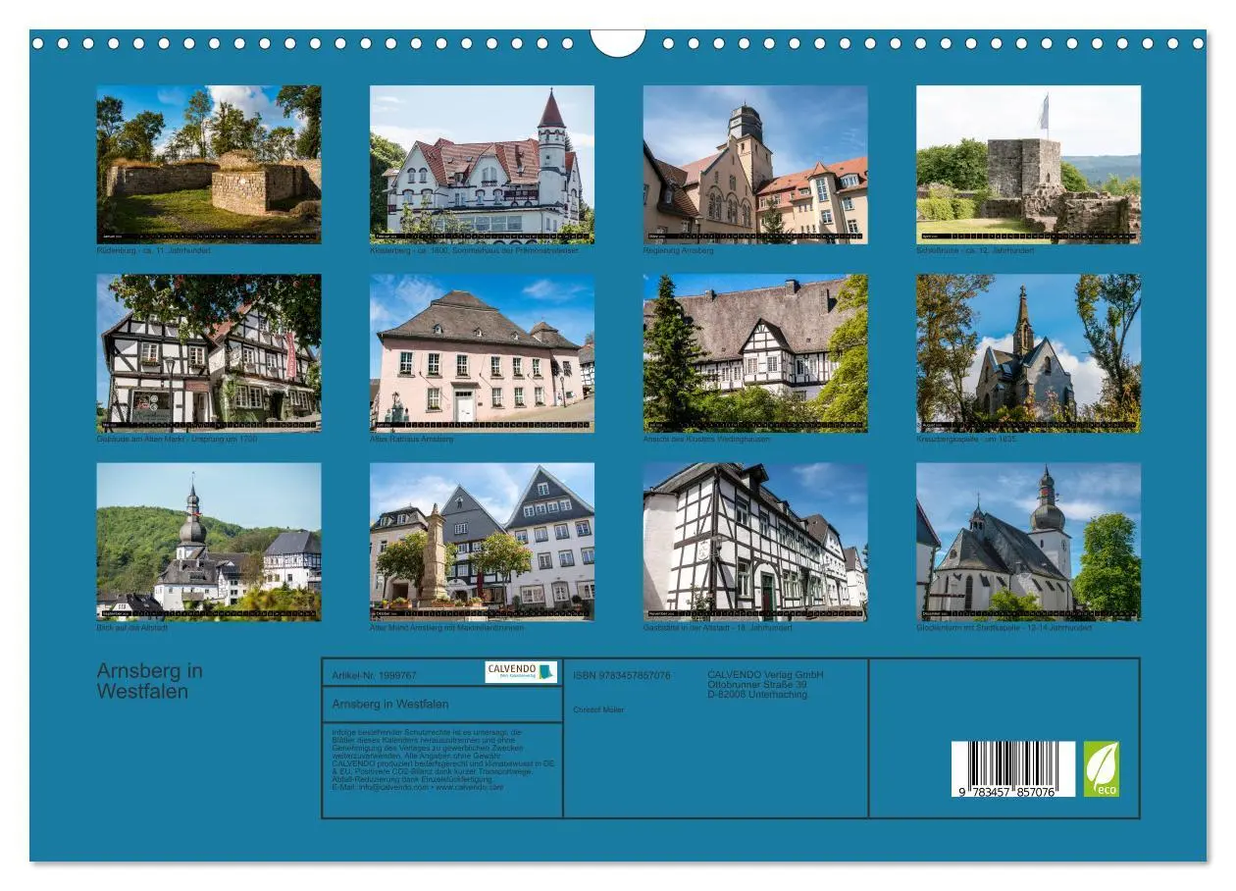Click the E-Mail info@calvendo.com line

pos(418,787)
